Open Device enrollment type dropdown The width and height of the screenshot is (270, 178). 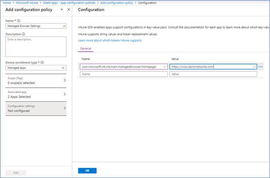coord(36,68)
